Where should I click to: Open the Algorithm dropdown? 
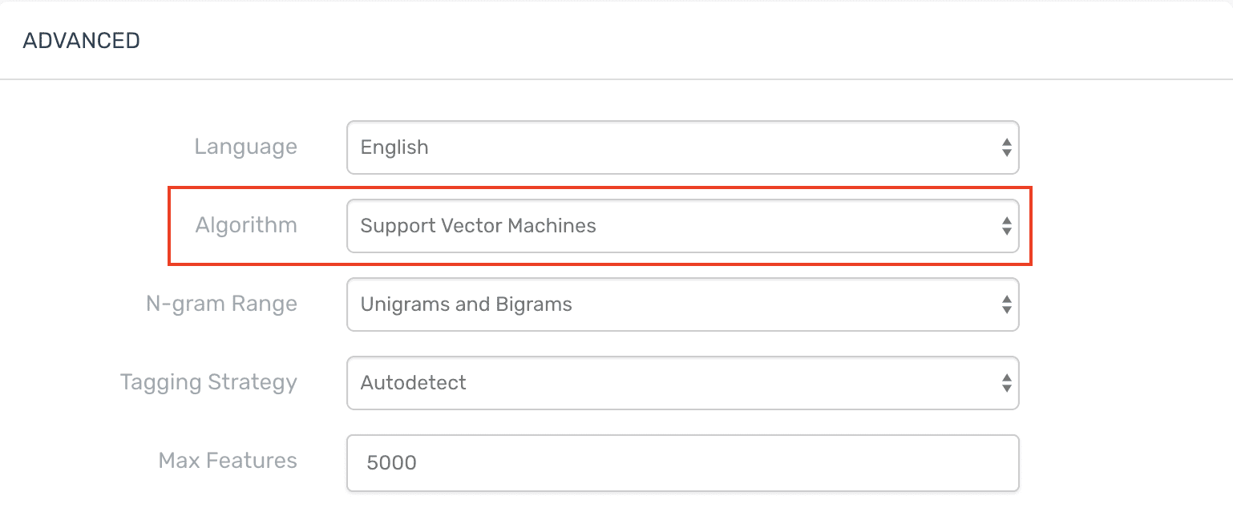click(x=681, y=226)
